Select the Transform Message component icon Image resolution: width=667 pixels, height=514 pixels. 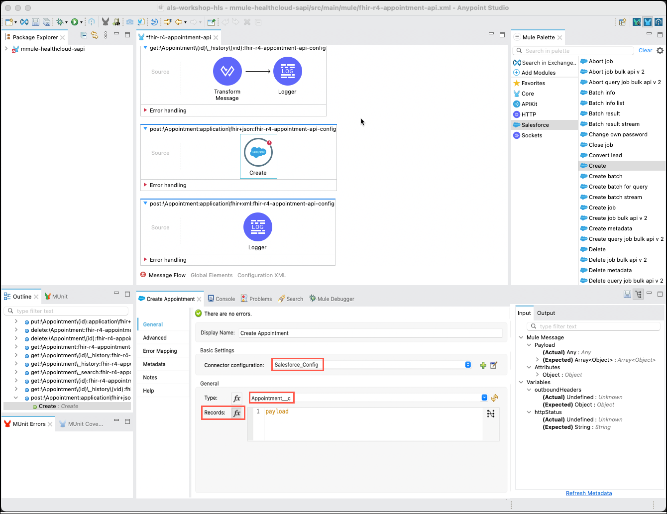pos(227,71)
